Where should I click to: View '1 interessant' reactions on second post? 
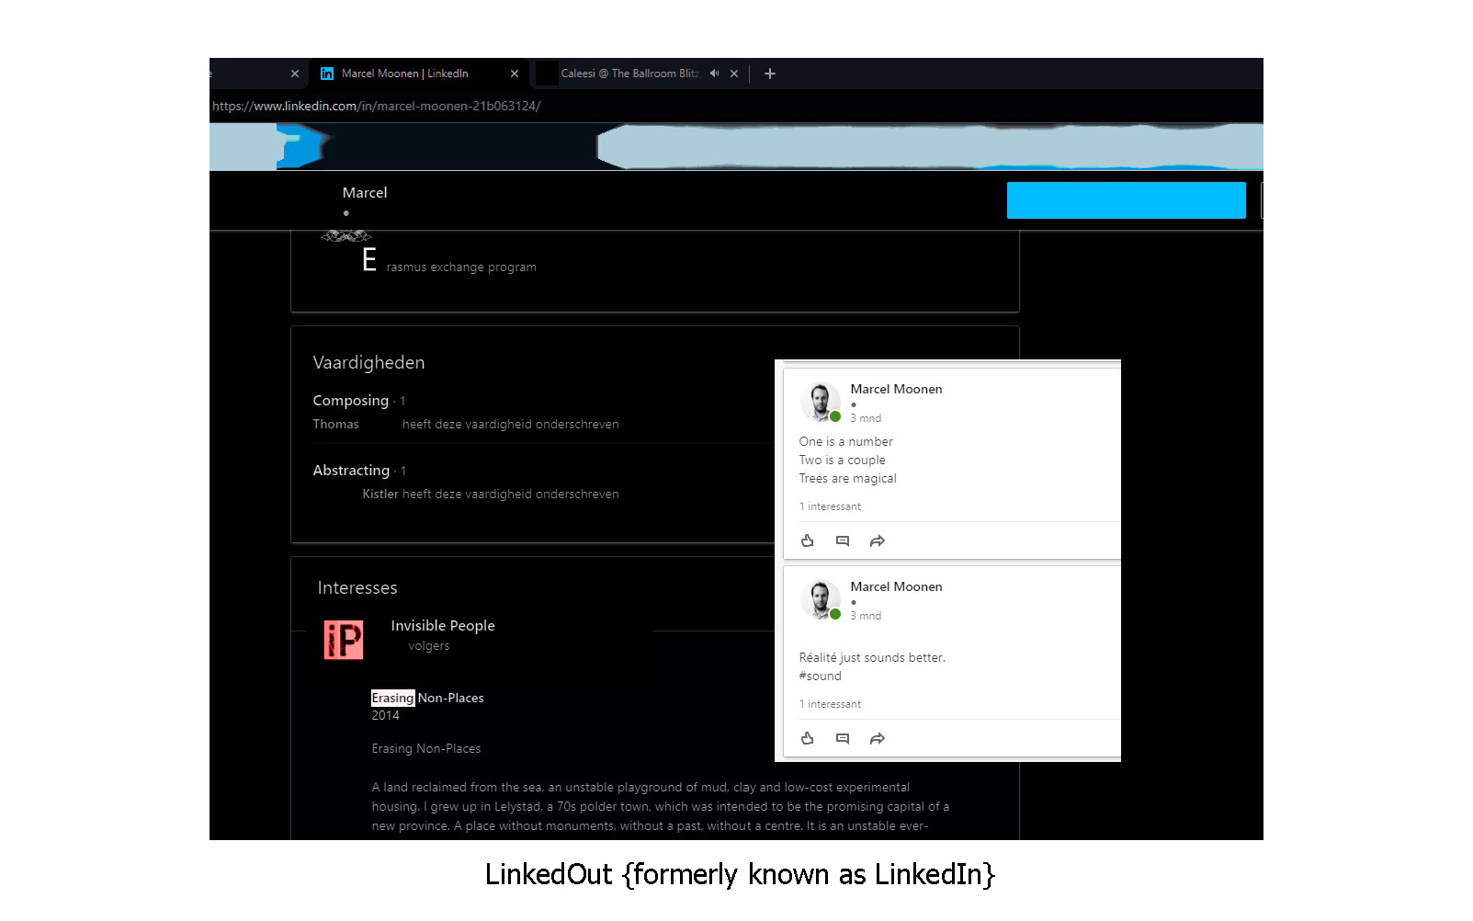click(x=830, y=704)
